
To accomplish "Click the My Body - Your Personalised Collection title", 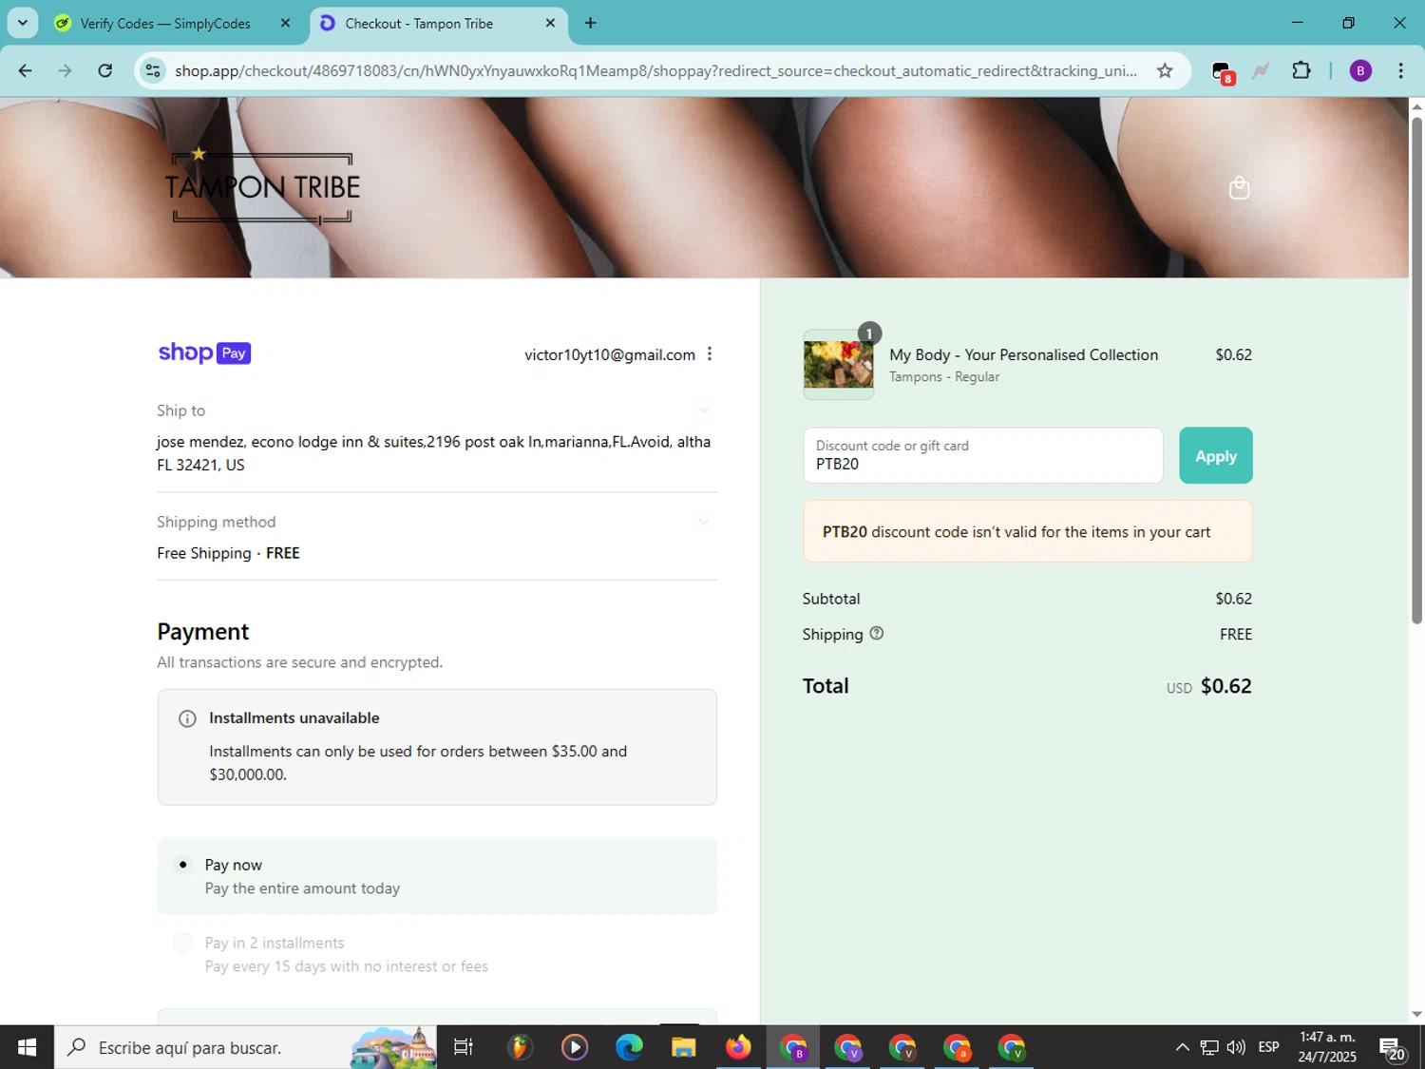I will click(1023, 354).
